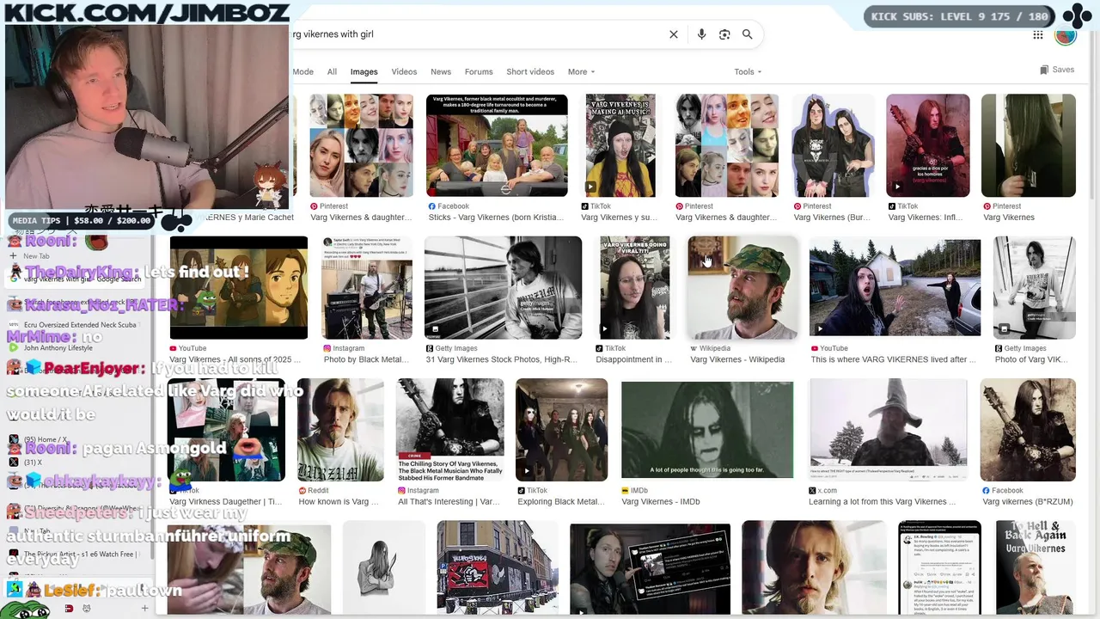Open the 'Varg Vikernes: Infl...' TikTok thumbnail
1100x619 pixels.
(928, 145)
